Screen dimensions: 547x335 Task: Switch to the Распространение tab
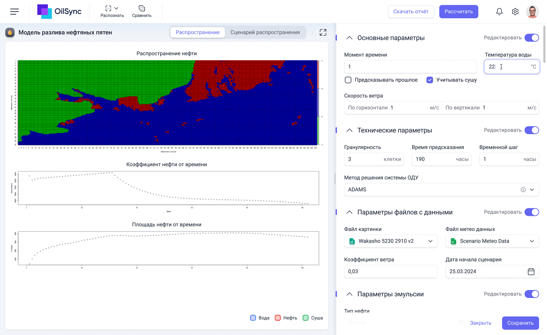click(197, 32)
